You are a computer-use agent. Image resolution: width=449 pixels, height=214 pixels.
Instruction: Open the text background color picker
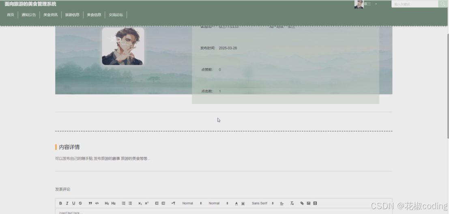pos(243,203)
